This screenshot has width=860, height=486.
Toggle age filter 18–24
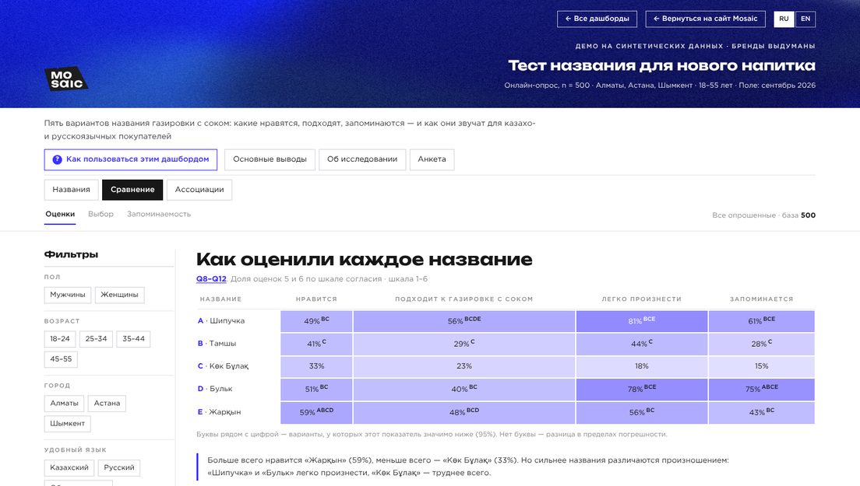coord(60,339)
